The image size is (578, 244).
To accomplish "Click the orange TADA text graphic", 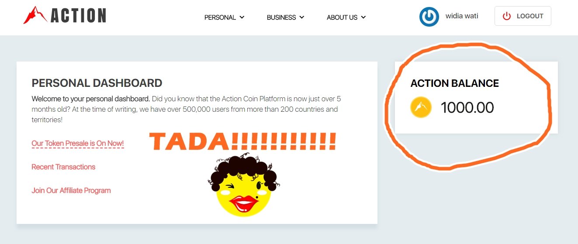I will click(242, 141).
